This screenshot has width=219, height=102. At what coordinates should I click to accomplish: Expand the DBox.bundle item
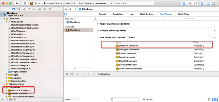tap(7, 22)
